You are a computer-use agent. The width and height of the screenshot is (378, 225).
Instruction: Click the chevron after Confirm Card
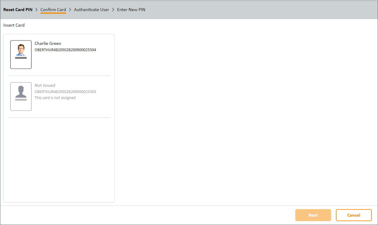[x=70, y=10]
